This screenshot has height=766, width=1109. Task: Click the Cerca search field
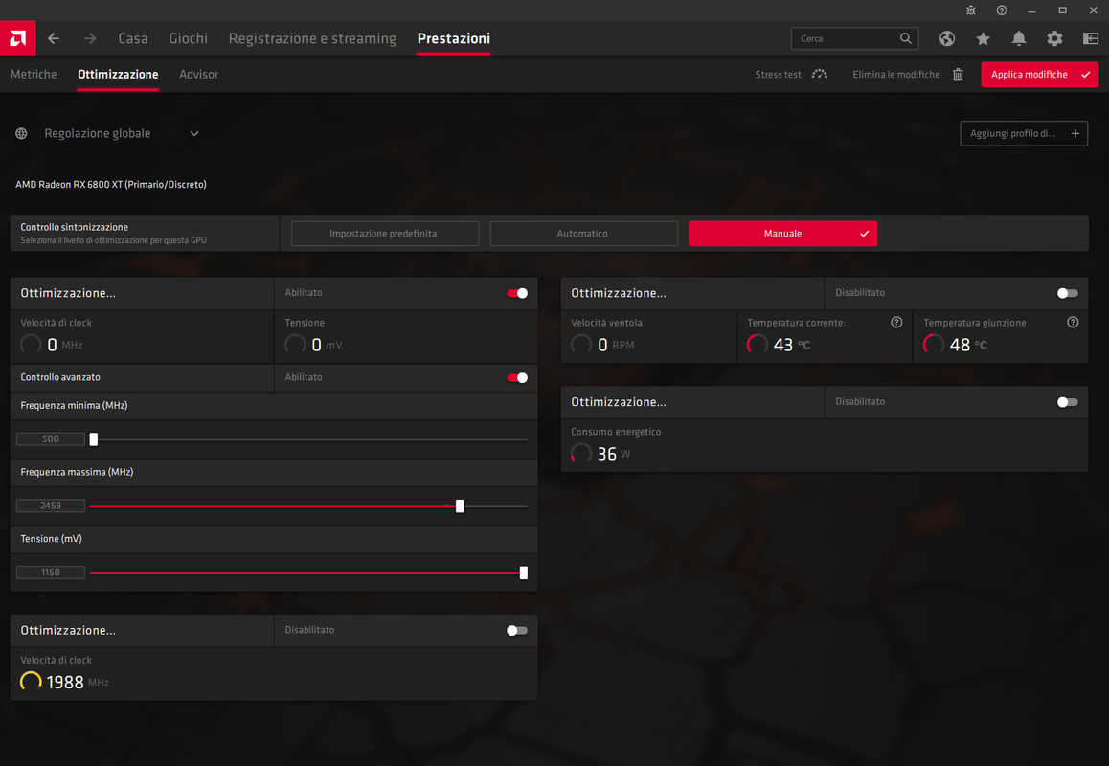tap(854, 38)
